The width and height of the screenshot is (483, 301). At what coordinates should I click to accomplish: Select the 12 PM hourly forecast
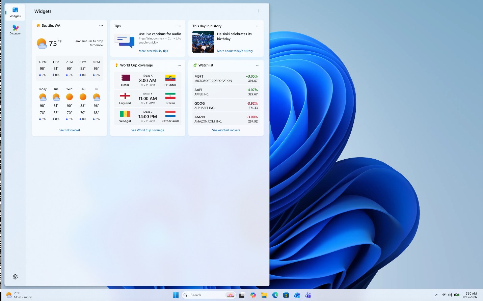pos(43,69)
